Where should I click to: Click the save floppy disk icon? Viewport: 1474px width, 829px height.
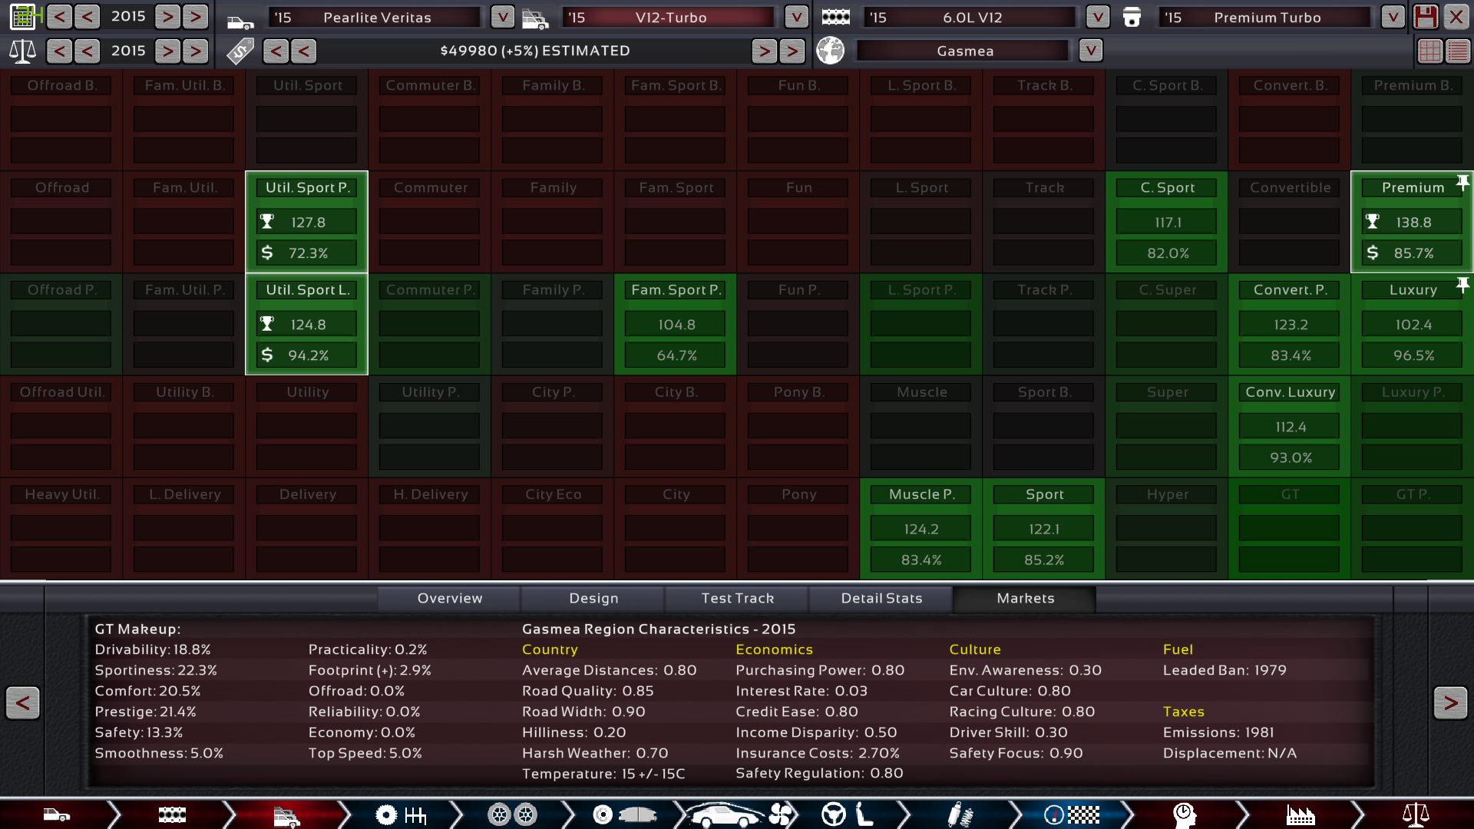(x=1425, y=16)
